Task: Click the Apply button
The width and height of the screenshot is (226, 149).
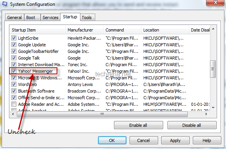Action: (x=175, y=140)
